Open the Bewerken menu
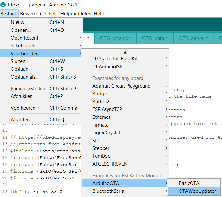The image size is (222, 197). click(x=31, y=14)
